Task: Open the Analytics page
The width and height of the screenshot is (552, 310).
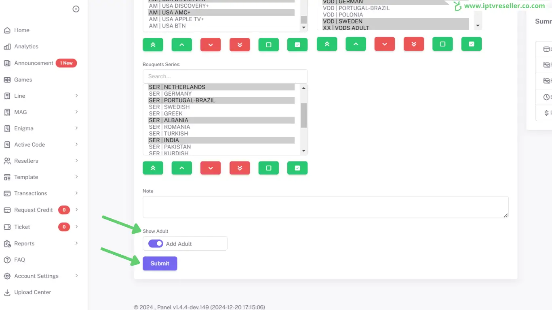Action: point(26,46)
